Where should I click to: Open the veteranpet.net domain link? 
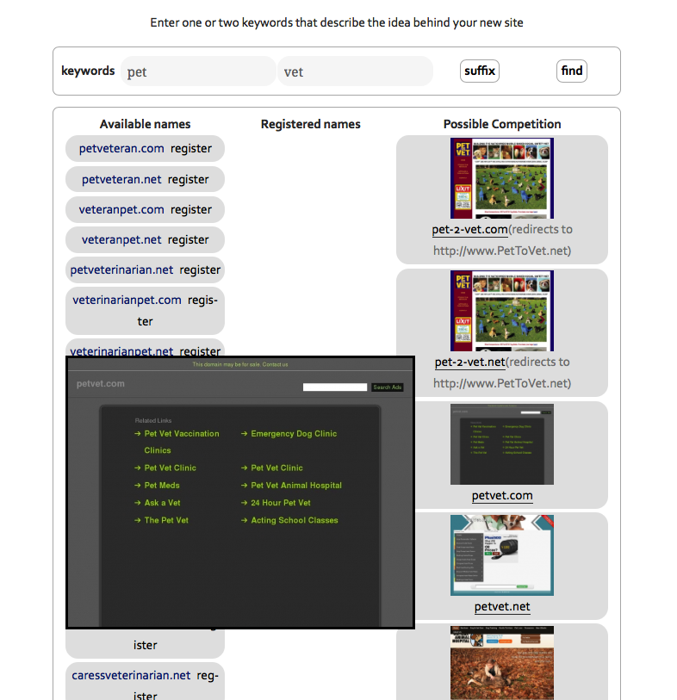tap(121, 239)
